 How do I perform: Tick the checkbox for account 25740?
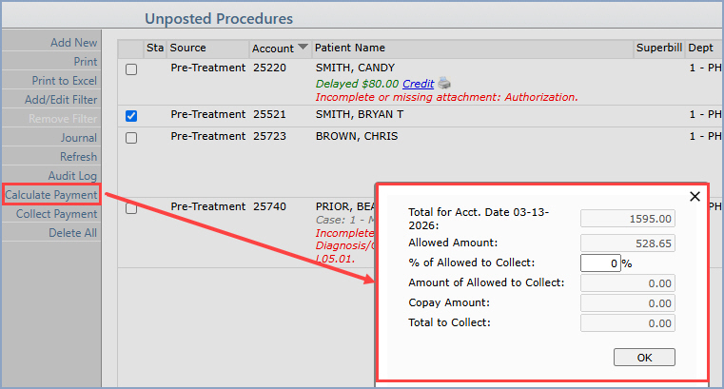[131, 208]
